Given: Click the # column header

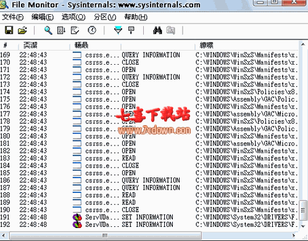Looking at the screenshot, I should click(x=9, y=46).
